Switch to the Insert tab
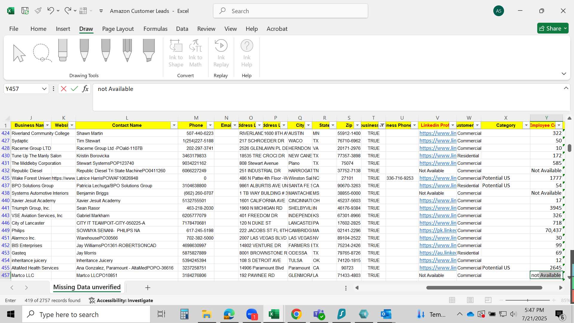Screen dimensions: 574x323 point(63,29)
